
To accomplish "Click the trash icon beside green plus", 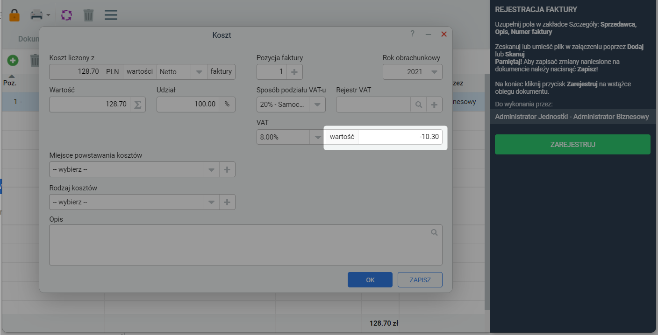I will [35, 60].
